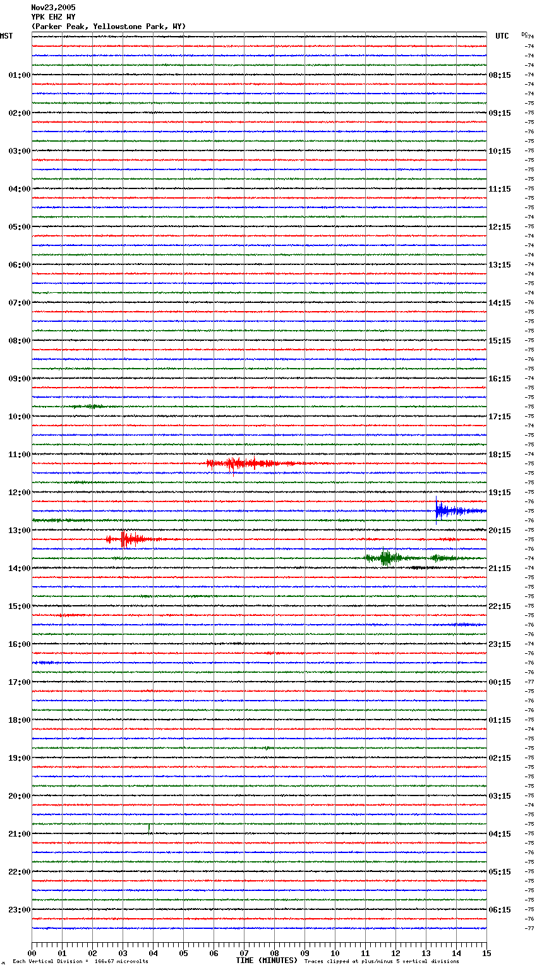This screenshot has height=970, width=537.
Task: Click the DC offset column header
Action: [524, 34]
